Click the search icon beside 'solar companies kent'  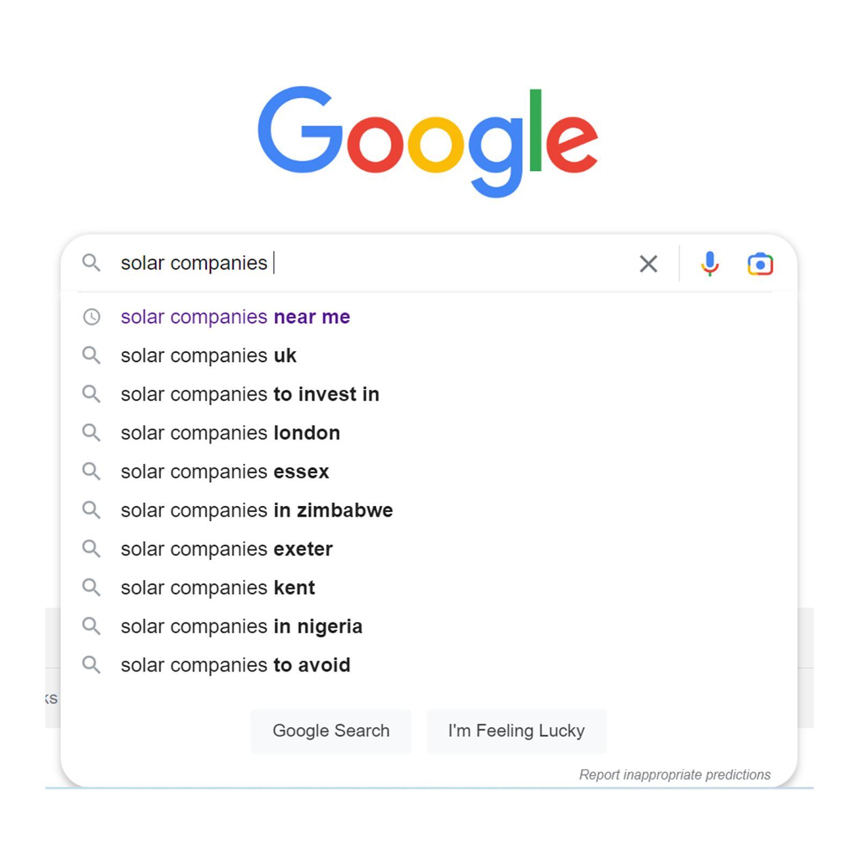click(x=92, y=587)
